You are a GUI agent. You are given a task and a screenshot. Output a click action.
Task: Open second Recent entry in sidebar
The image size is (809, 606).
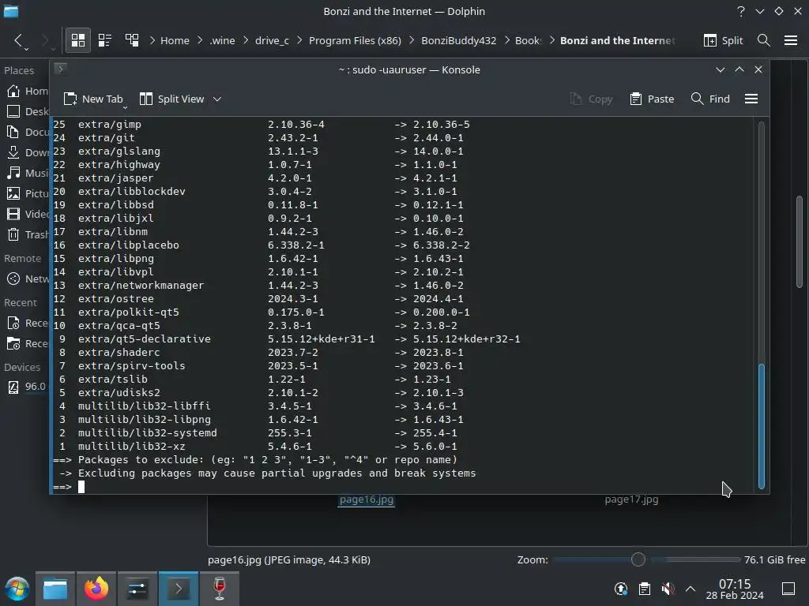(x=28, y=344)
